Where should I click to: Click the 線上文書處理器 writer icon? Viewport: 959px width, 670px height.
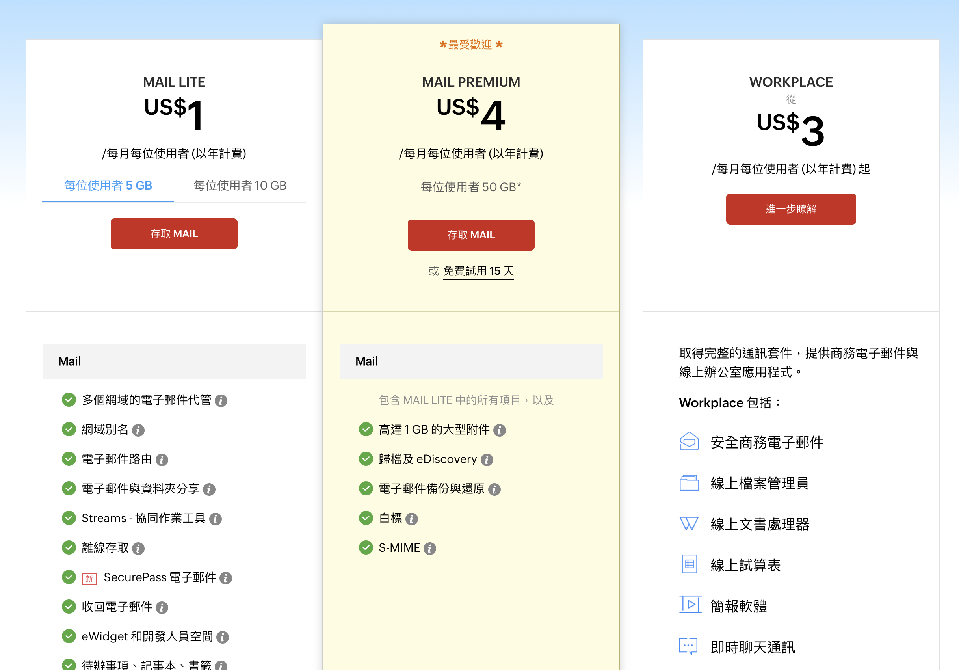click(689, 523)
